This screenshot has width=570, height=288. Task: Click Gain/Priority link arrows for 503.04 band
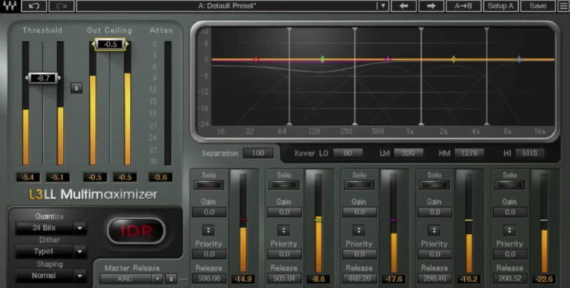tap(284, 230)
